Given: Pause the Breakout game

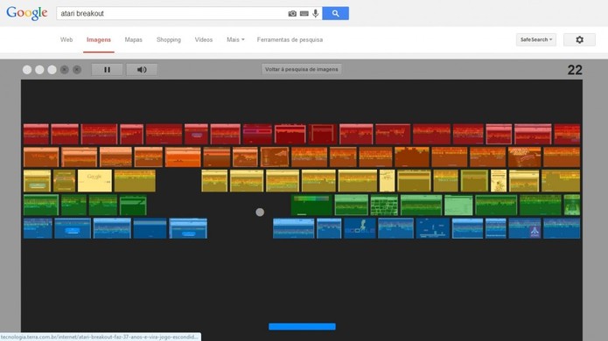Looking at the screenshot, I should (107, 69).
